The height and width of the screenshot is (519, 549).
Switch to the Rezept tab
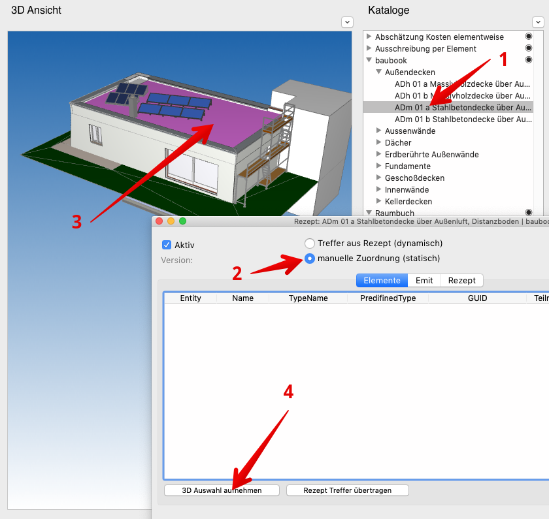point(461,281)
